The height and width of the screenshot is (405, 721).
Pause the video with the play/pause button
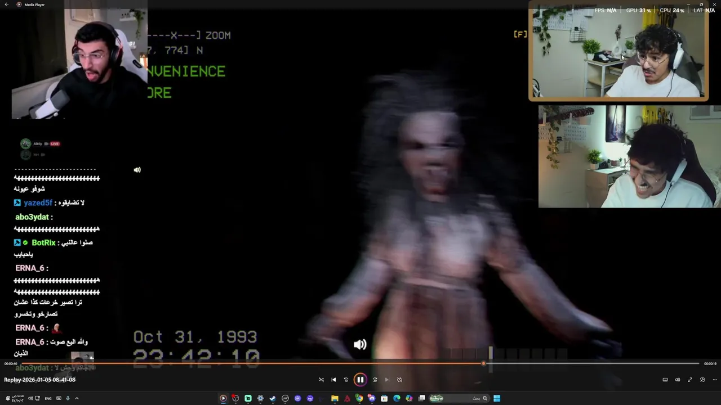click(x=360, y=380)
